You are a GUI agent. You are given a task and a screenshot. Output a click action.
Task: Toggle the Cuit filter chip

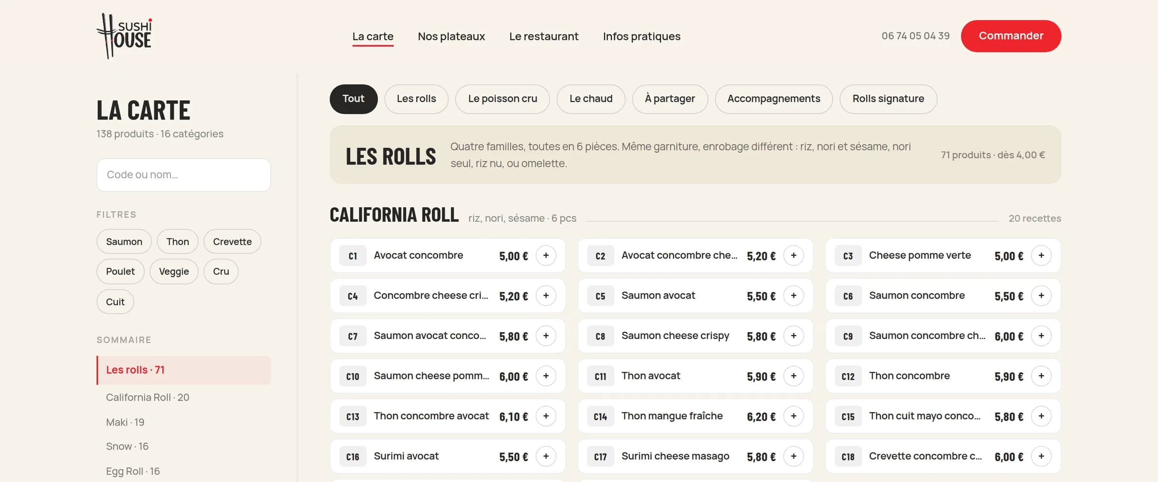(115, 302)
